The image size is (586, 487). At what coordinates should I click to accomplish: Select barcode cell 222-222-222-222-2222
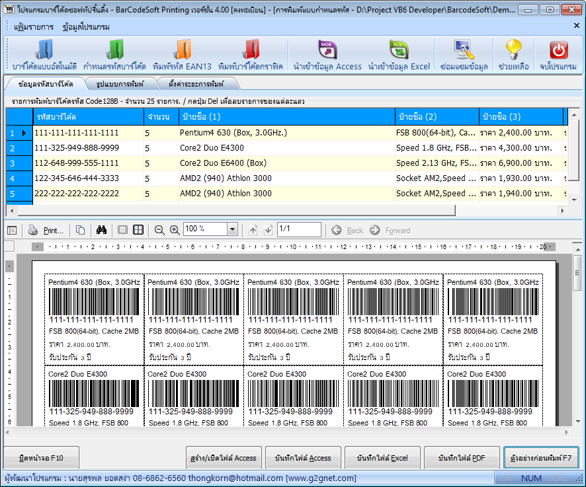tap(89, 194)
